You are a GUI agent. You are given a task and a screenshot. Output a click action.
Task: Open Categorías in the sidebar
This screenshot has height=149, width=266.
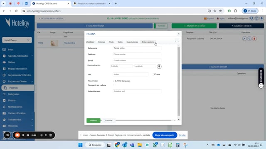(14, 94)
